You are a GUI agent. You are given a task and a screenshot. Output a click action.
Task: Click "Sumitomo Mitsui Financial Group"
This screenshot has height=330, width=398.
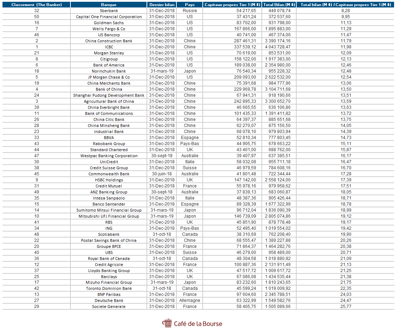[x=109, y=210]
